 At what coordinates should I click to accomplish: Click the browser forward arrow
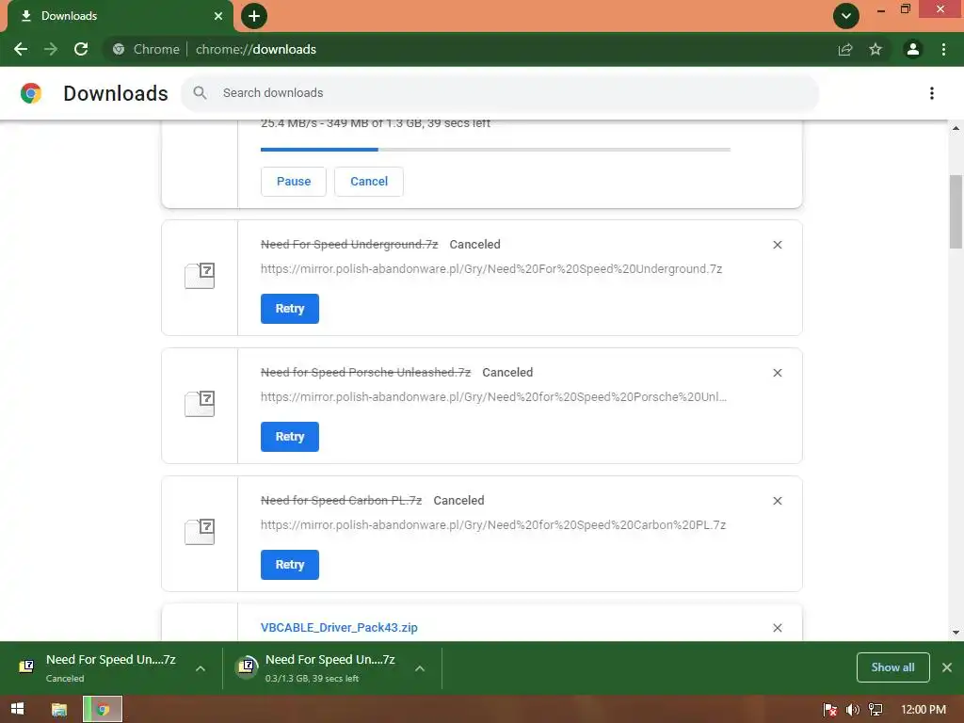51,49
